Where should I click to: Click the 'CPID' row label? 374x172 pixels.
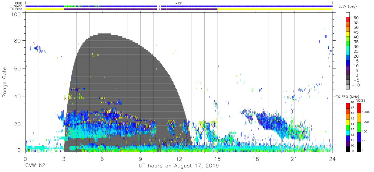18,3
